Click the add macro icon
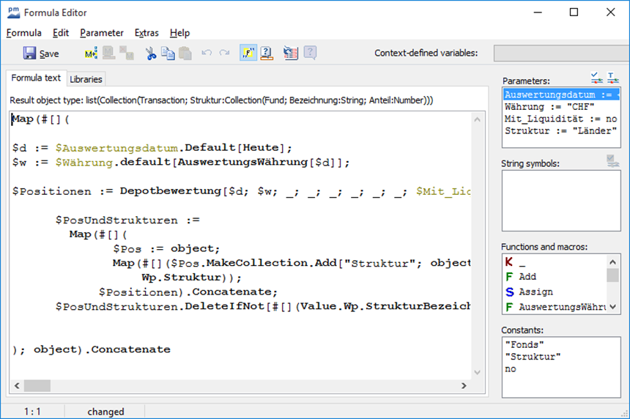This screenshot has width=630, height=419. 91,53
